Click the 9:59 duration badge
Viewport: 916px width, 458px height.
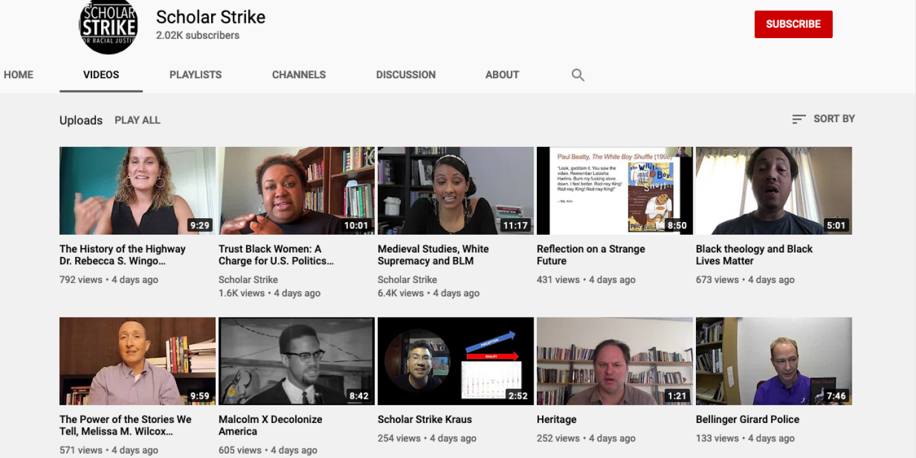point(200,396)
